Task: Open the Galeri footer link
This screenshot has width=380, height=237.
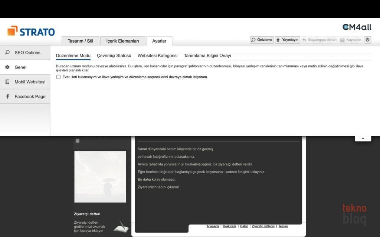Action: point(244,226)
